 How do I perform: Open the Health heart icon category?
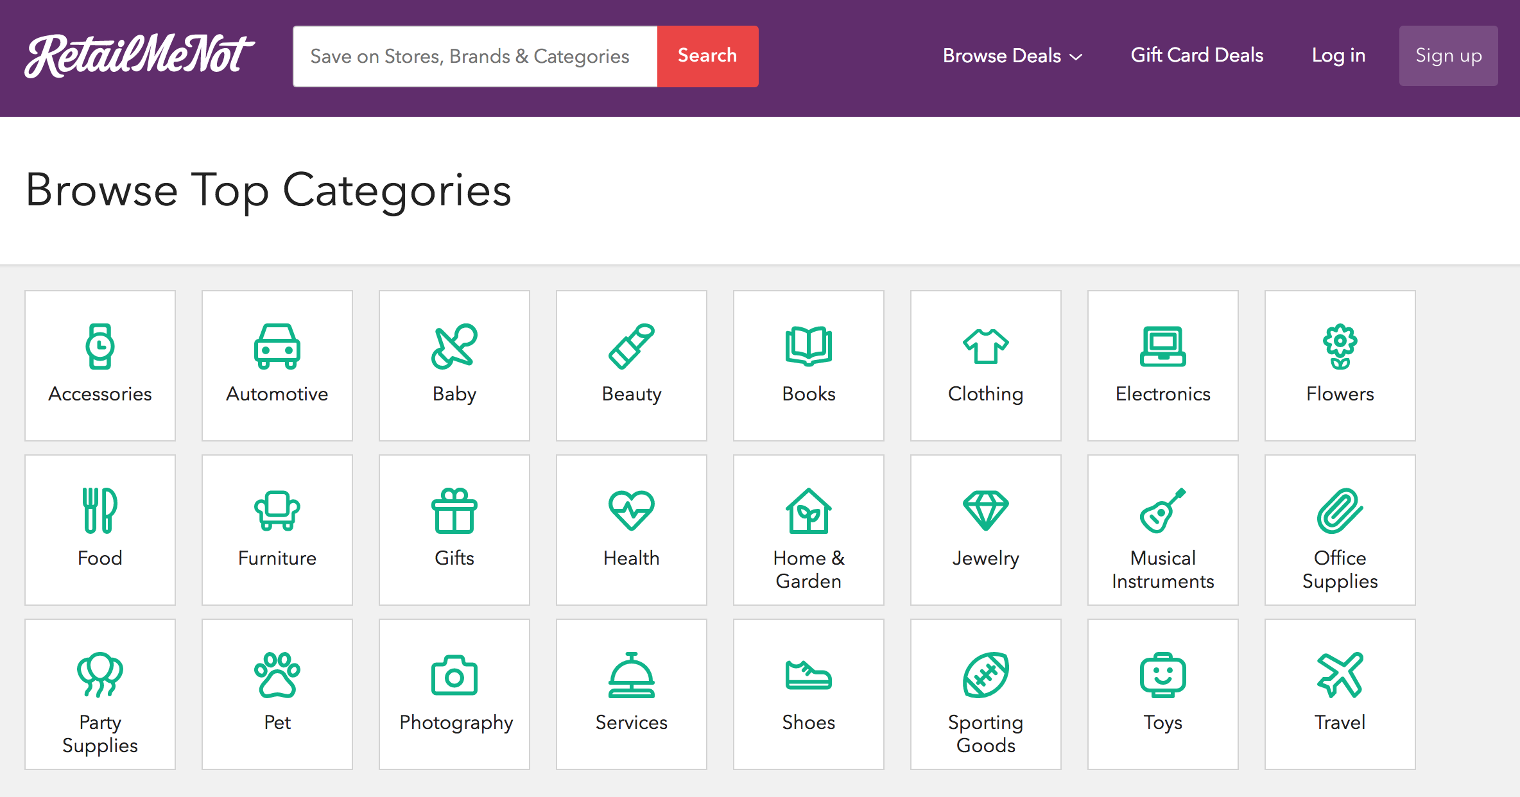[632, 511]
